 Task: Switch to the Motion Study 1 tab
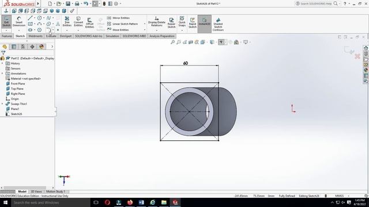pos(55,191)
